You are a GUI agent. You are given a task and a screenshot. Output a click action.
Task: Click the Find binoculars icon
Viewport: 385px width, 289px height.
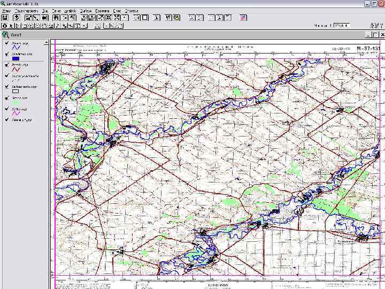pyautogui.click(x=56, y=18)
